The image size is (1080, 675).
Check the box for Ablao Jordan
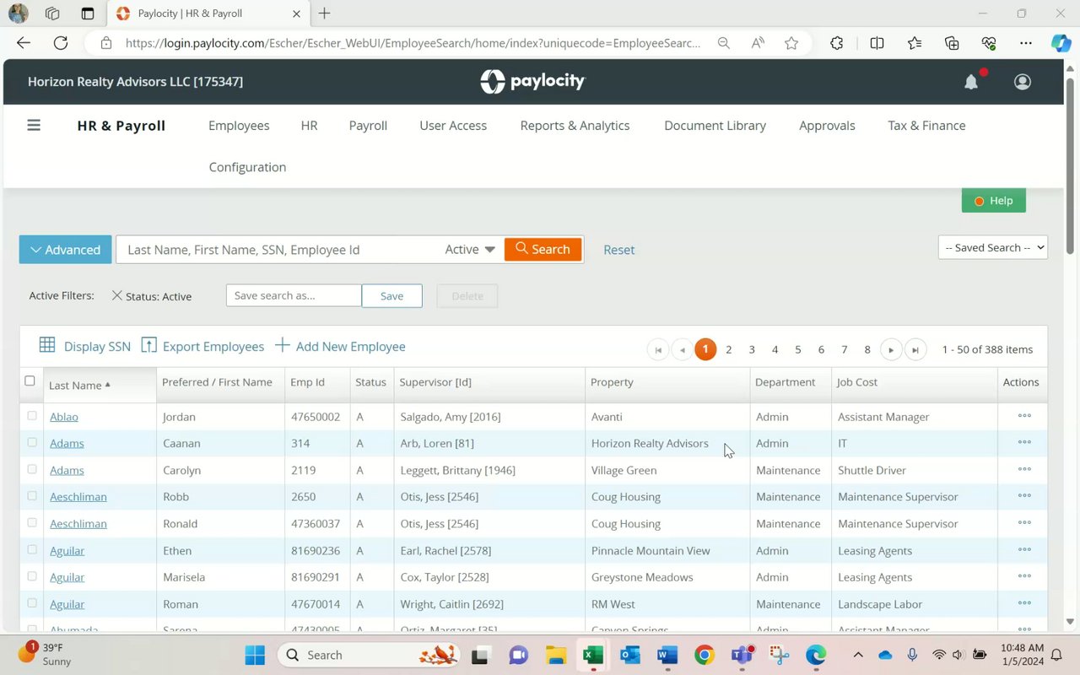click(32, 415)
